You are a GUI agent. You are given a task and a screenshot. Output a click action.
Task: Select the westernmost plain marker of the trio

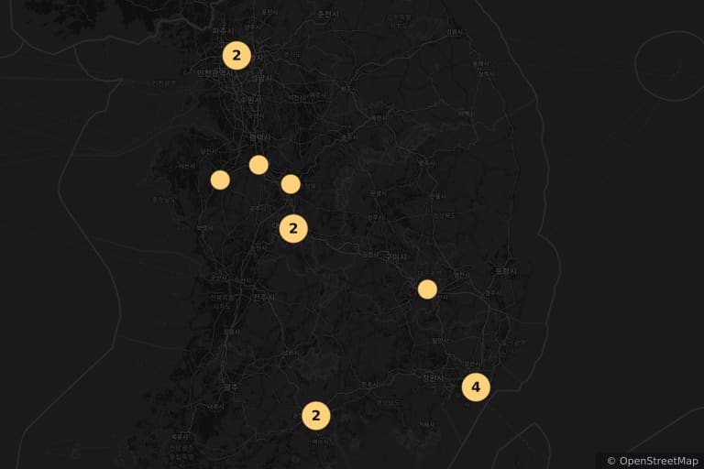point(220,180)
